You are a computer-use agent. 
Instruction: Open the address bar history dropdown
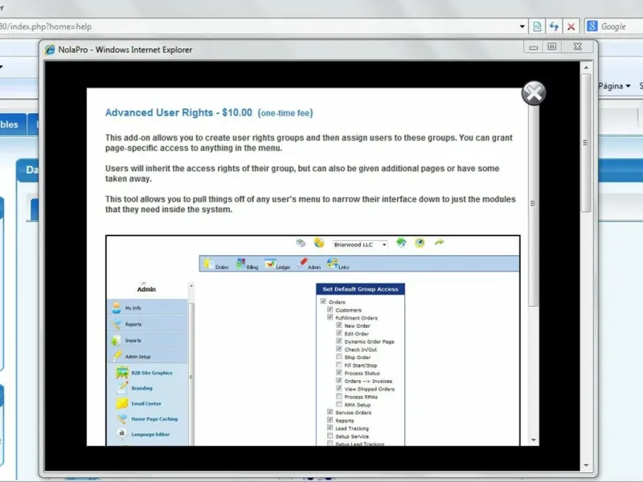522,27
